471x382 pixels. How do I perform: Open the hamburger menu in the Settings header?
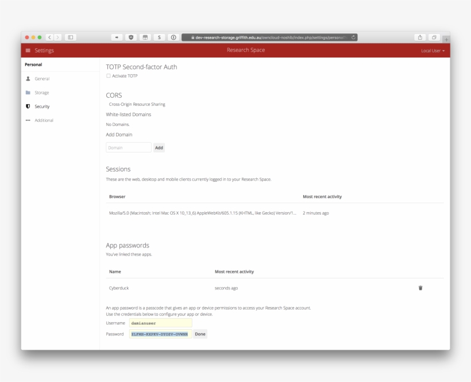[28, 50]
